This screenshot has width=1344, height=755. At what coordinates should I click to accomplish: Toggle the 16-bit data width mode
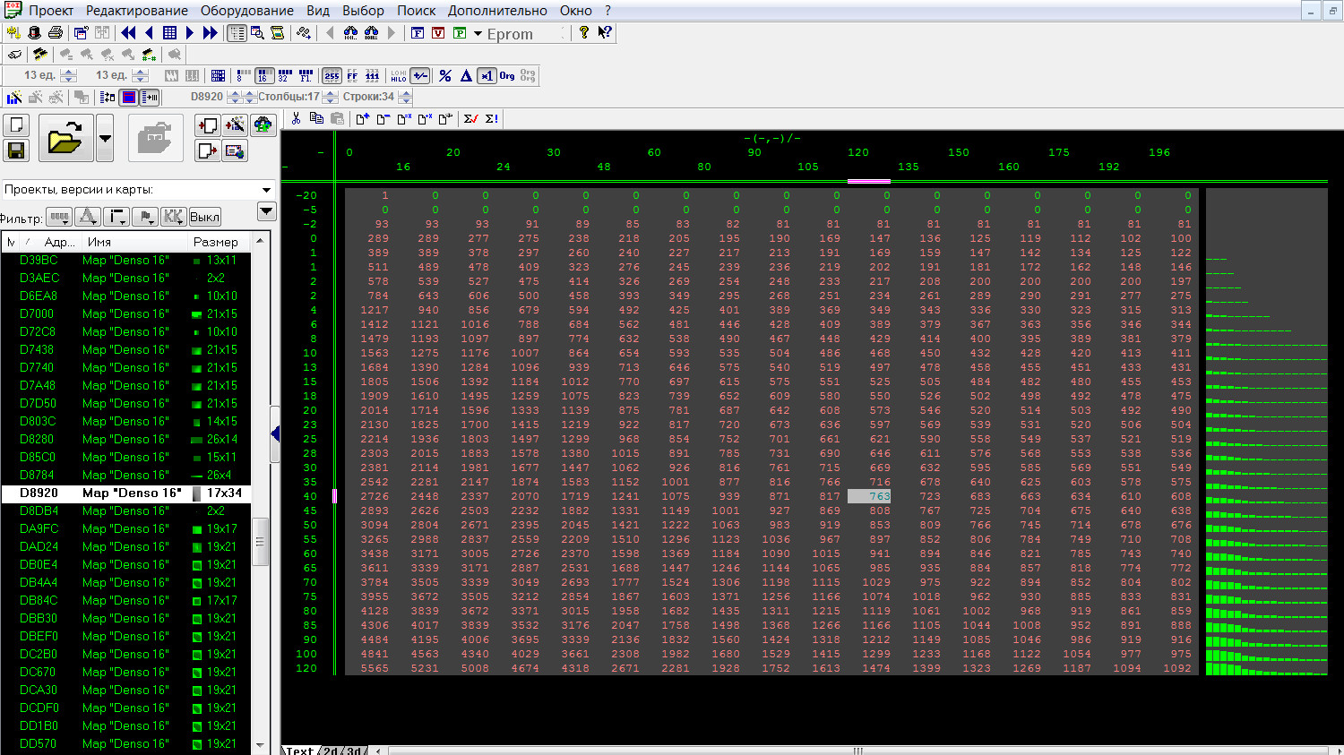coord(264,76)
